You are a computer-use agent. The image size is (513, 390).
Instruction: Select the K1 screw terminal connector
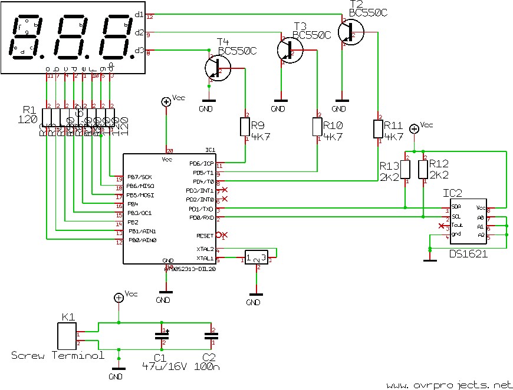67,336
